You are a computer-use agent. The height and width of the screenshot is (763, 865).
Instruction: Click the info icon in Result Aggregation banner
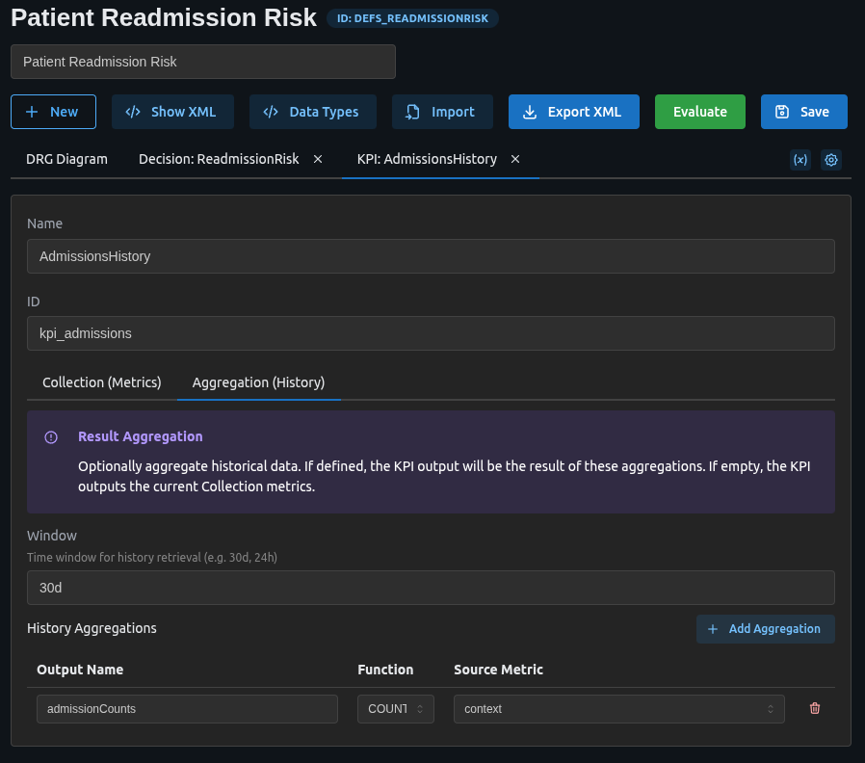(x=50, y=436)
